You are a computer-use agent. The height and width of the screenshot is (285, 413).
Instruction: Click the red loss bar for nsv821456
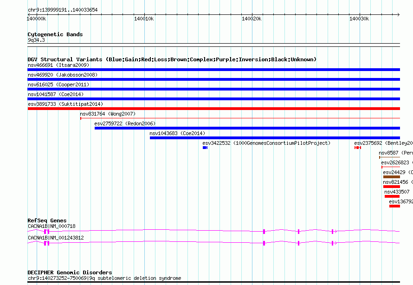[392, 187]
